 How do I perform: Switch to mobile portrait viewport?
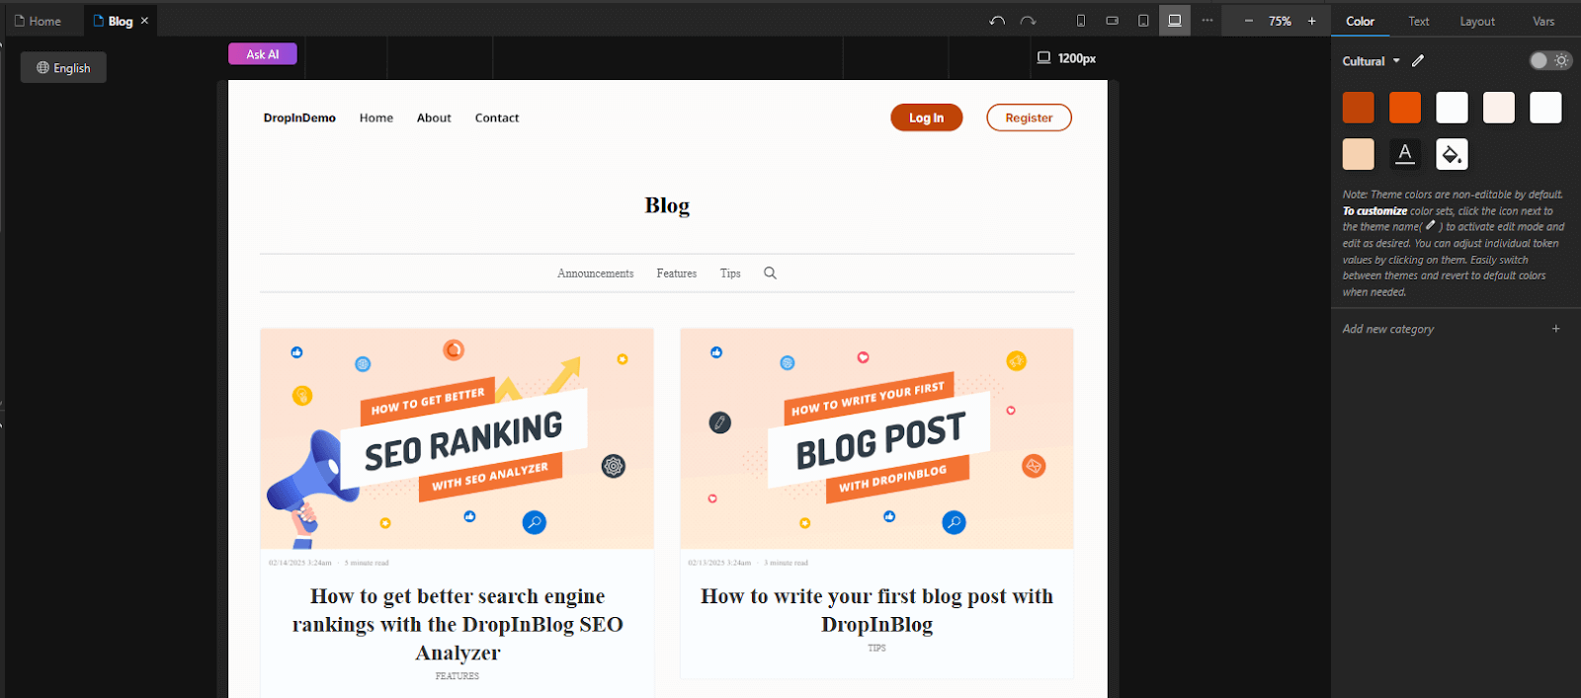(x=1081, y=21)
